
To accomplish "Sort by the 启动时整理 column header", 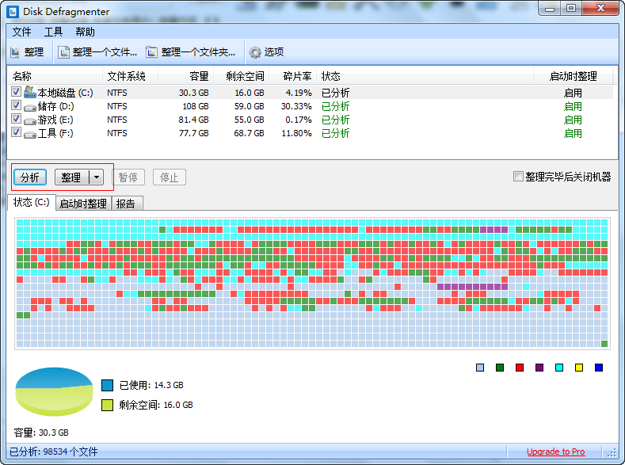I will coord(574,76).
